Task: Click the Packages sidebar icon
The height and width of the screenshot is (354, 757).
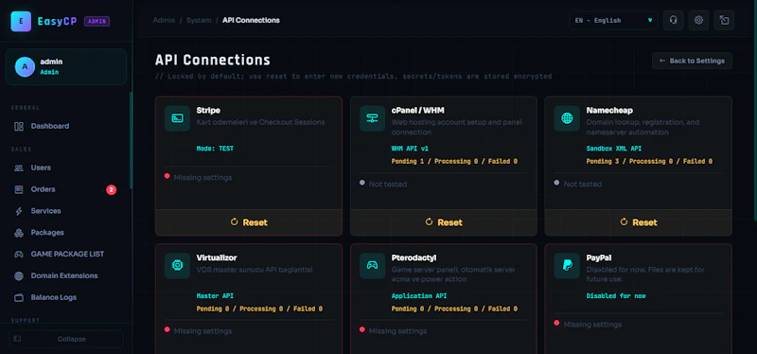Action: click(x=19, y=233)
